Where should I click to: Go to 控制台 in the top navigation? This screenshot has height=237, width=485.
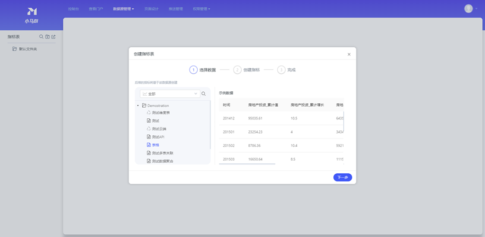pyautogui.click(x=73, y=9)
